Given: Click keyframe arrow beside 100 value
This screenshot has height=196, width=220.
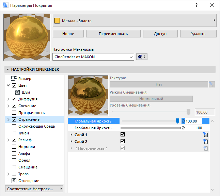Looking at the screenshot, I should 184,128.
